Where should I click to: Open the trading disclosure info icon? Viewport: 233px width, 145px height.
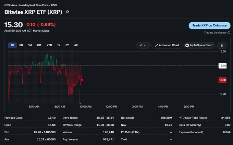coord(229,33)
